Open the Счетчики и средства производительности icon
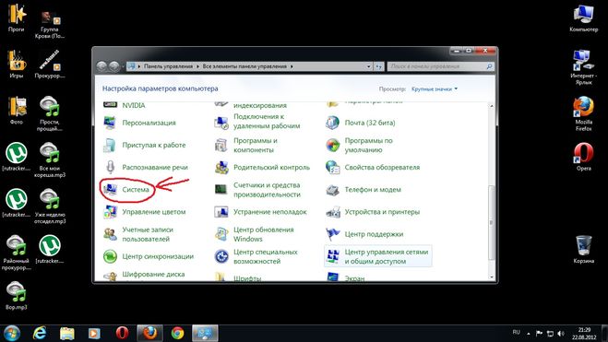Screen dimensions: 608x342 point(221,189)
